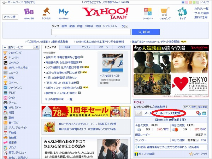Image resolution: width=212 pixels, height=159 pixels.
Task: Open 不動産 house item in sidebar
Action: click(x=12, y=132)
